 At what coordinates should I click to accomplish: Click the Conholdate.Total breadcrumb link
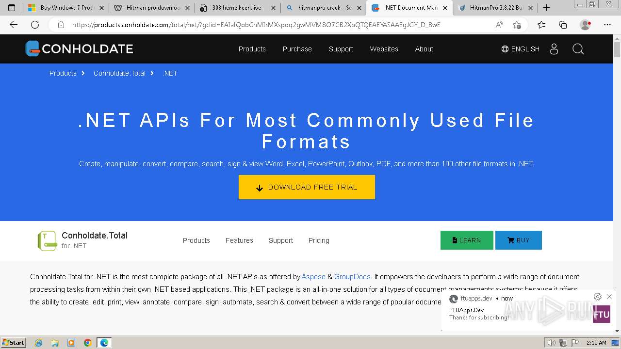119,73
